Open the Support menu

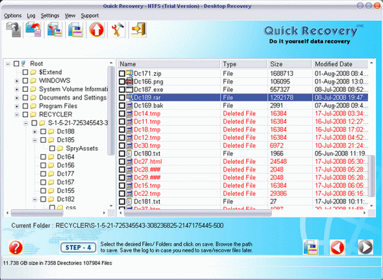coord(89,15)
